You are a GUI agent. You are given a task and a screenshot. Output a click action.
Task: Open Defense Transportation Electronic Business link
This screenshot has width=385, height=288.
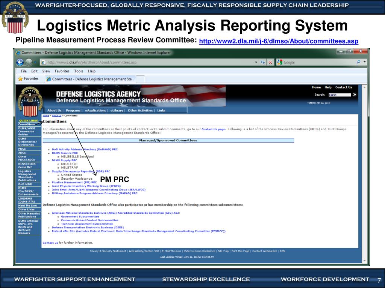click(88, 228)
